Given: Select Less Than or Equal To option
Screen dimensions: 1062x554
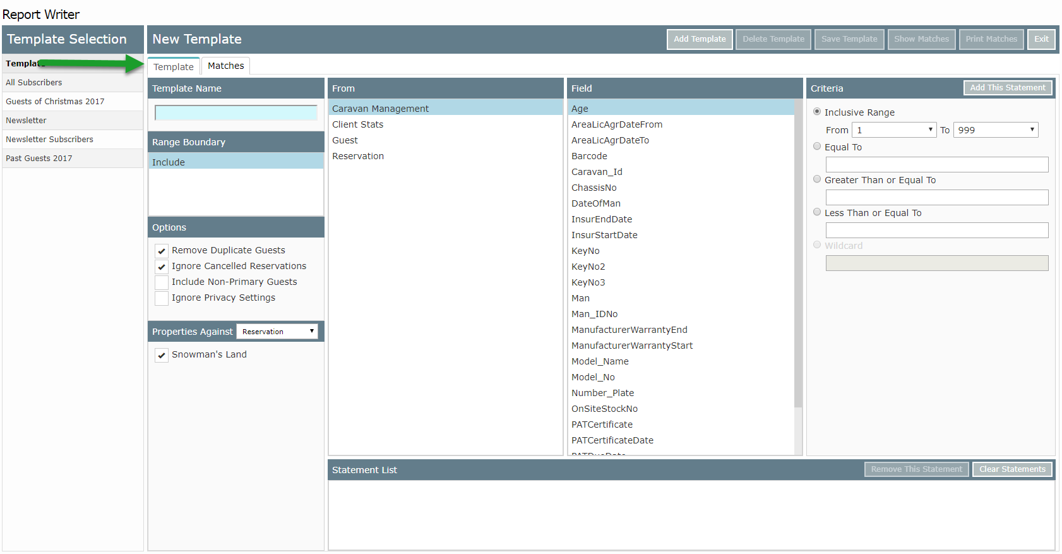Looking at the screenshot, I should click(817, 212).
